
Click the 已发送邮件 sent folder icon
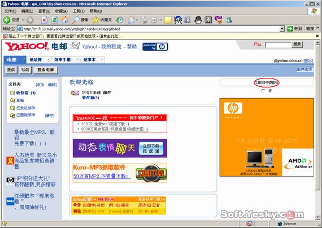(x=12, y=108)
